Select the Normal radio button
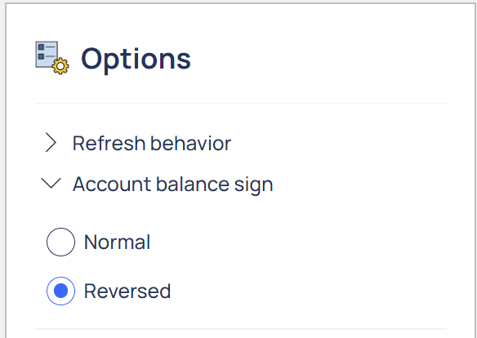The width and height of the screenshot is (477, 338). pos(60,242)
